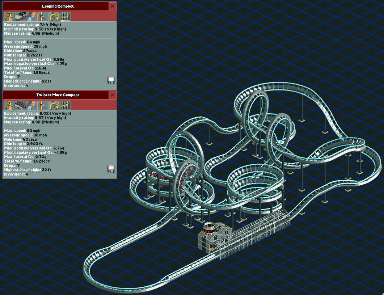Click 'Total air time: 1.62secs' text
The width and height of the screenshot is (384, 295).
pos(27,161)
